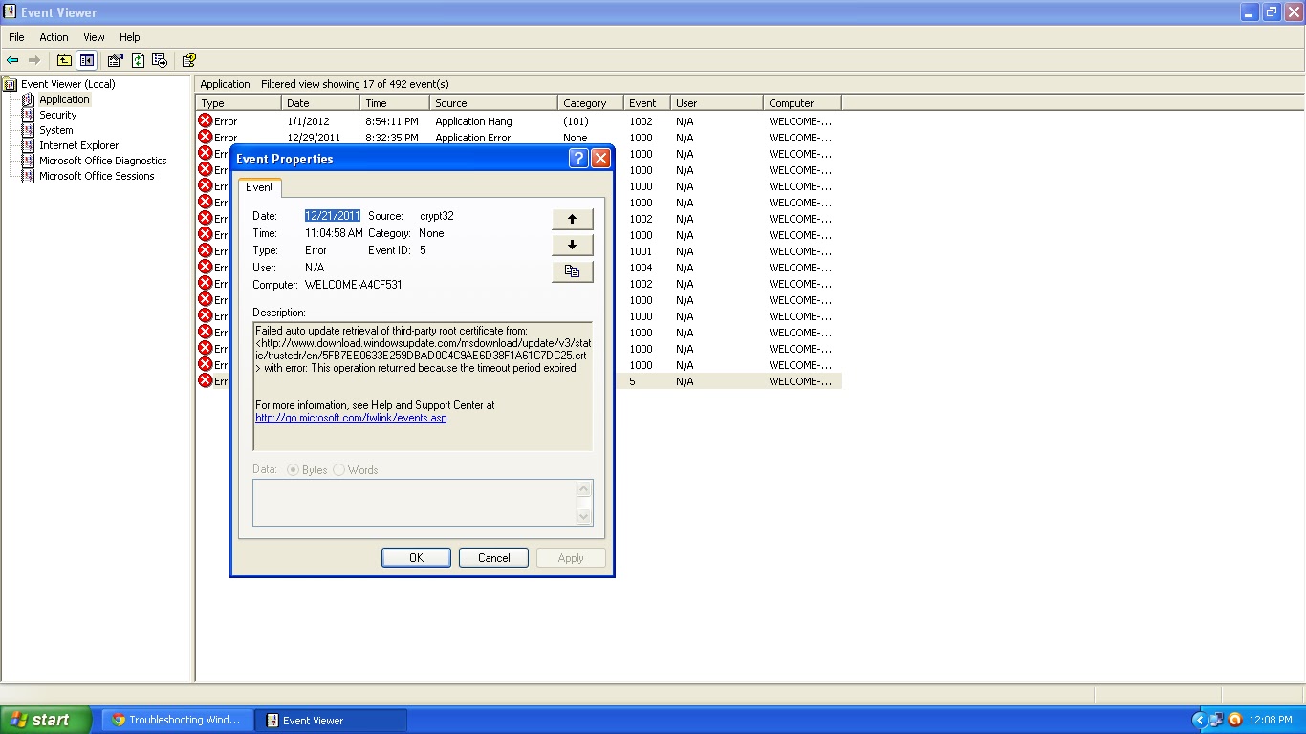The height and width of the screenshot is (734, 1306).
Task: Click Cancel in Event Properties
Action: tap(494, 558)
